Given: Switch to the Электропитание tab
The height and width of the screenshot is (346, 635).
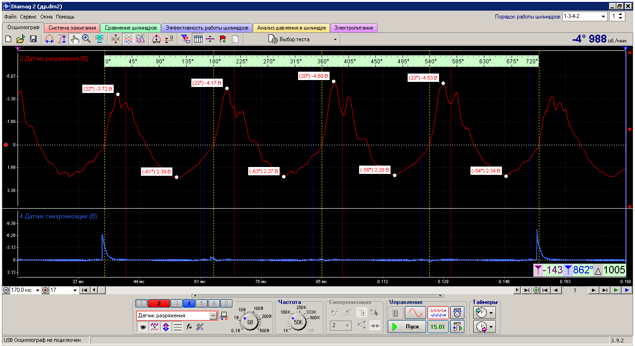Looking at the screenshot, I should tap(354, 28).
